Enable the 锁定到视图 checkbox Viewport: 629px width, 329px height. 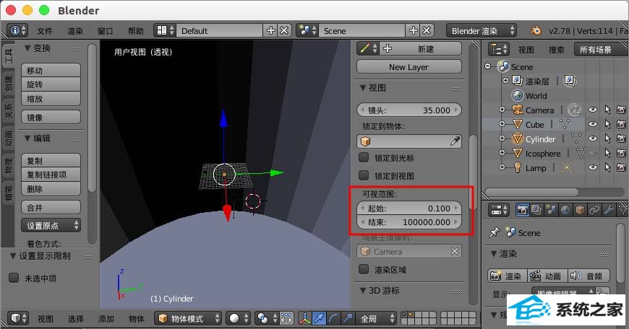click(364, 175)
